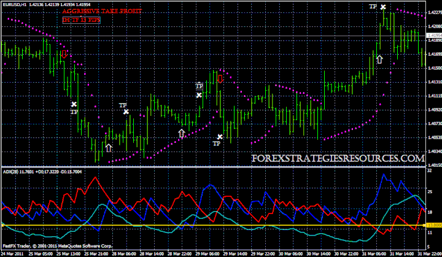Select the red sell arrow below '1H TF 13 PIPS'
442x257 pixels.
(64, 55)
